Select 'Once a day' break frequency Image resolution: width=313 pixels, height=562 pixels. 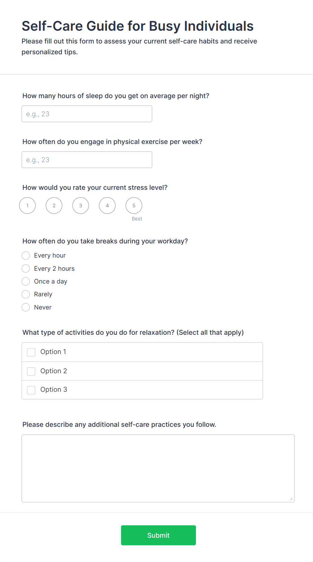(x=26, y=282)
